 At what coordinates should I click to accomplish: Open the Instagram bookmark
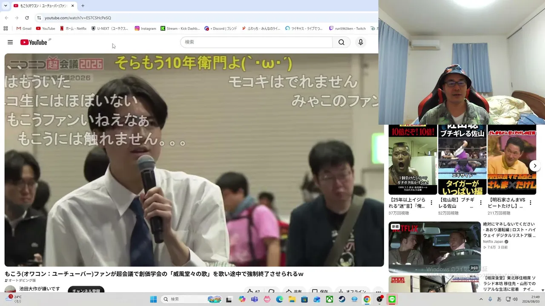(145, 28)
